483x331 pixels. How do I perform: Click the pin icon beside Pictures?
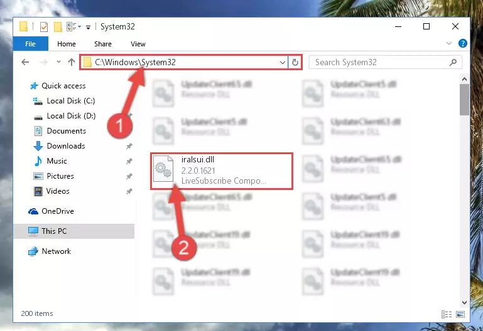pyautogui.click(x=129, y=176)
